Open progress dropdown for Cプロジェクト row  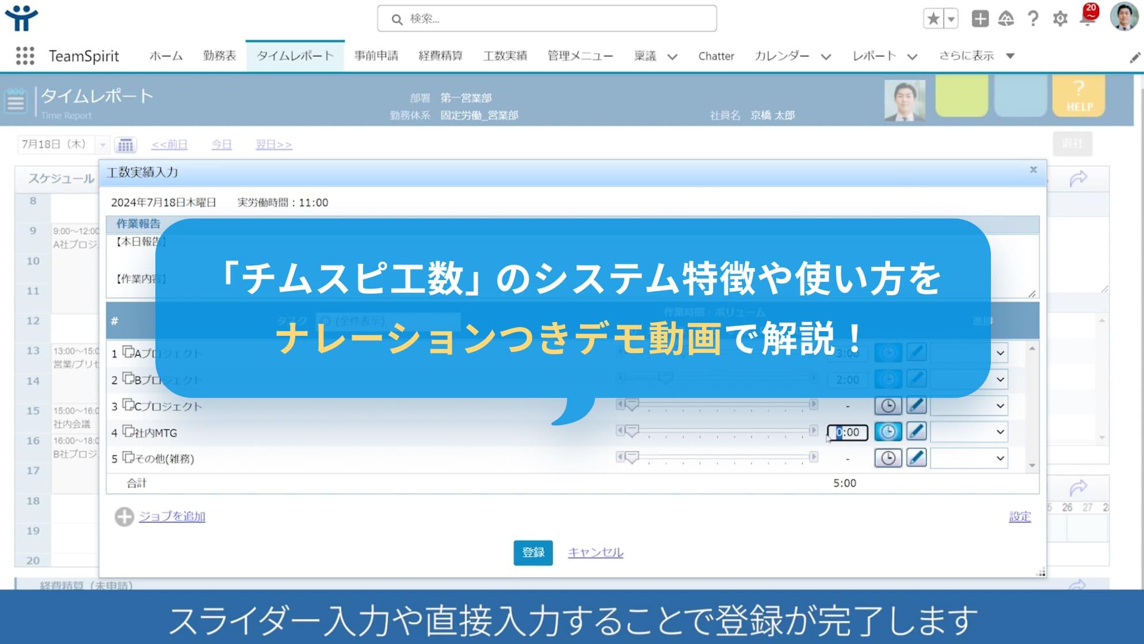pos(969,405)
